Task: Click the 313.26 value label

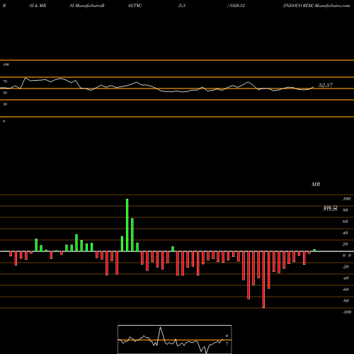Action: click(331, 210)
